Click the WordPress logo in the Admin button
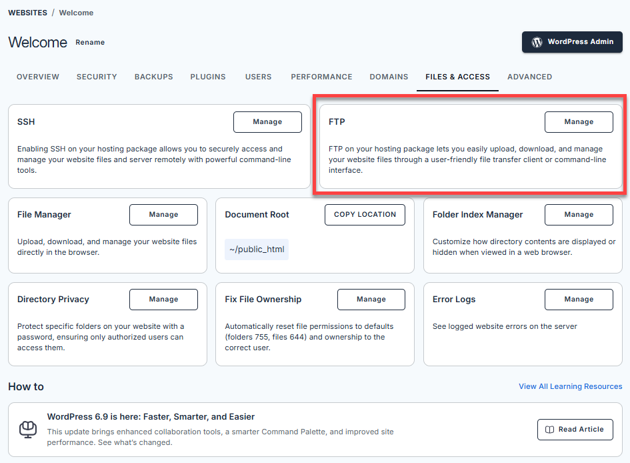 [537, 41]
